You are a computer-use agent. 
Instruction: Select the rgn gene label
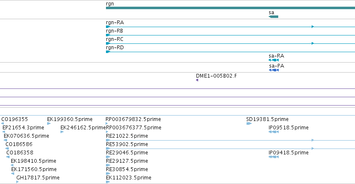pos(110,4)
